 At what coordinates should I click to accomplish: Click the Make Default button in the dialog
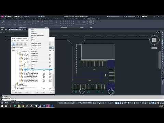pos(18,93)
